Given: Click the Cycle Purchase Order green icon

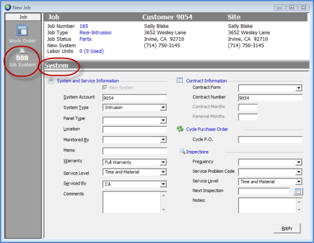Looking at the screenshot, I should [x=180, y=129].
